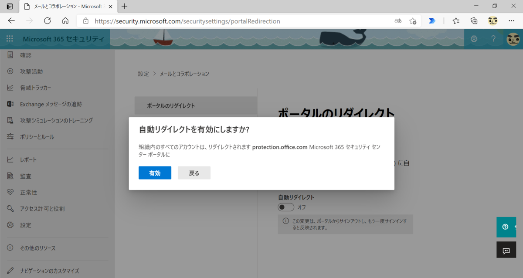Click the 有効 button in the dialog
523x278 pixels.
pyautogui.click(x=155, y=173)
